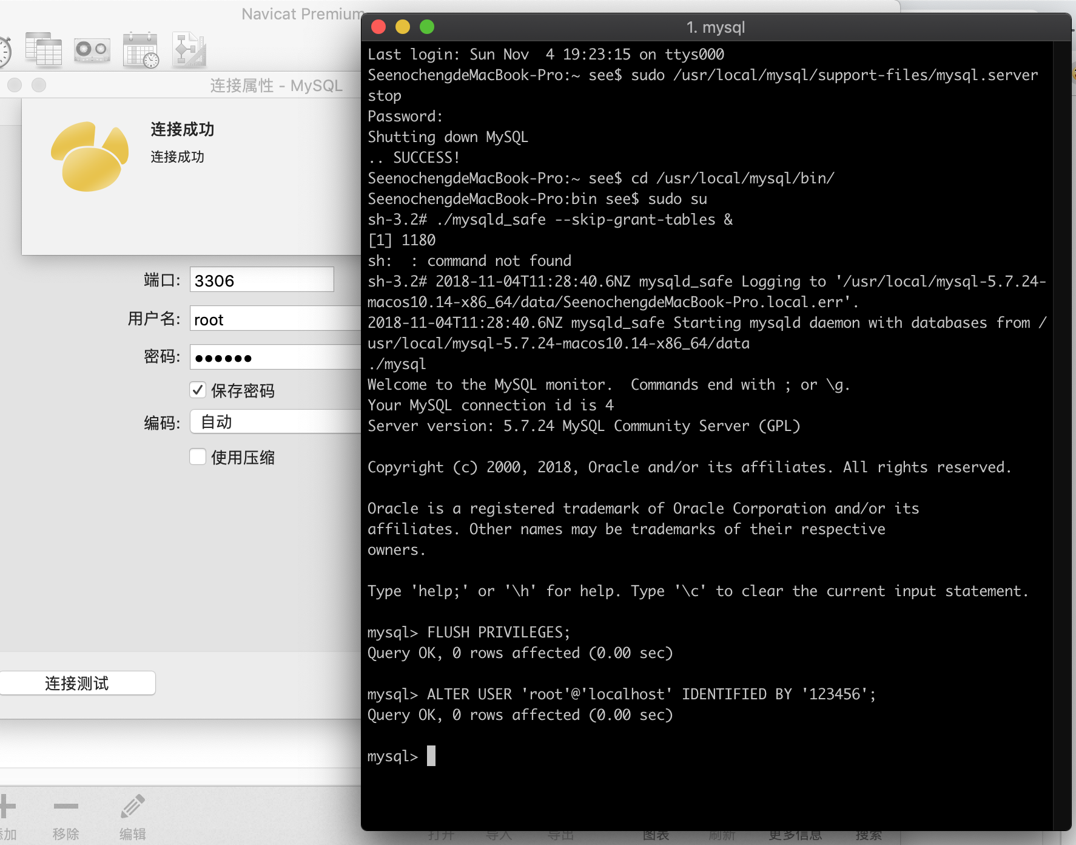Viewport: 1076px width, 845px height.
Task: Click the 'Shutting down MySQL' terminal line
Action: coord(448,137)
